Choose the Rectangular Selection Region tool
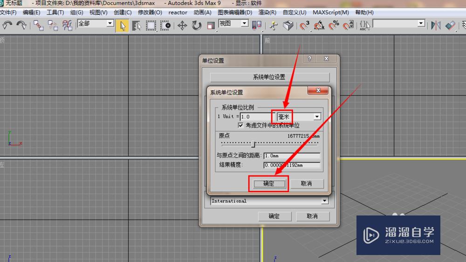Screen dimensions: 466x262 (x=151, y=26)
